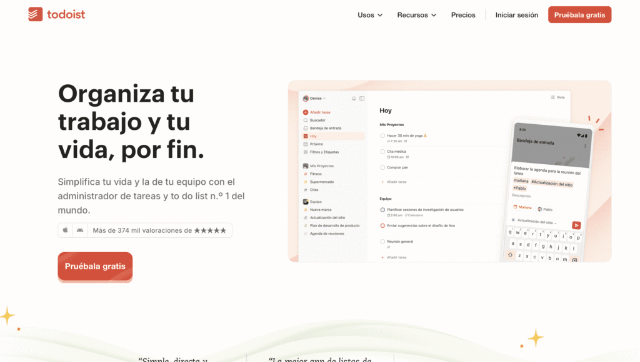Open the Precios page
The width and height of the screenshot is (640, 362).
463,15
